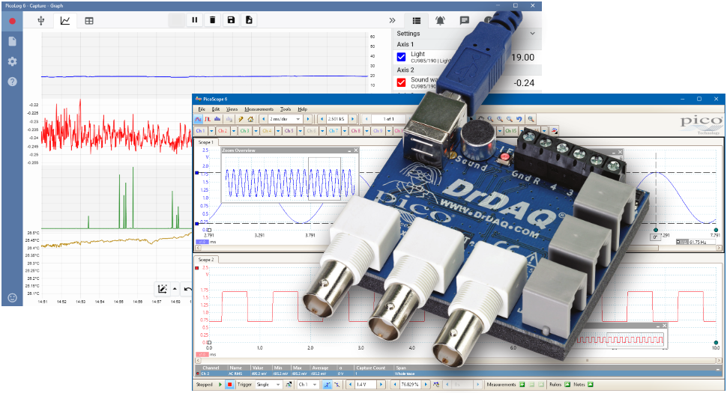Viewport: 727px width, 393px height.
Task: Open the 2 ms/div timebase dropdown
Action: coord(298,119)
